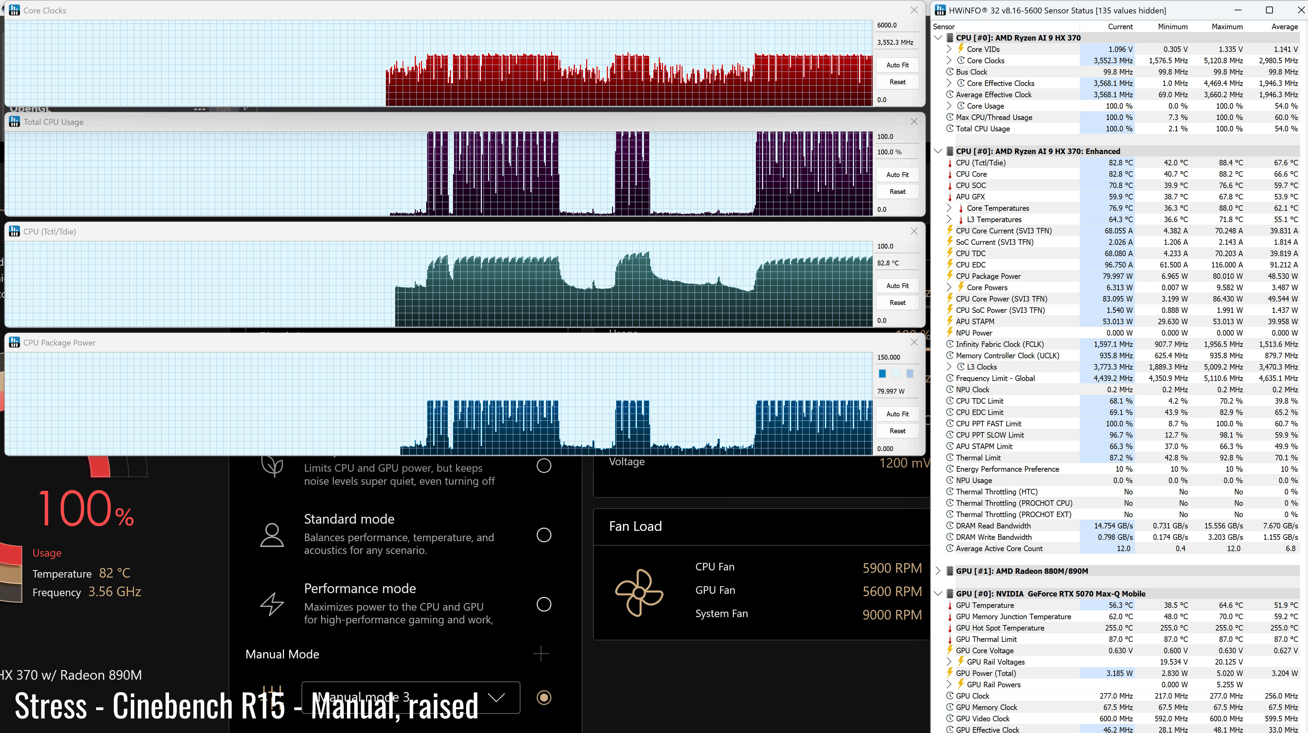Click Auto Fit in Total CPU Usage graph
The width and height of the screenshot is (1308, 733).
(x=897, y=175)
